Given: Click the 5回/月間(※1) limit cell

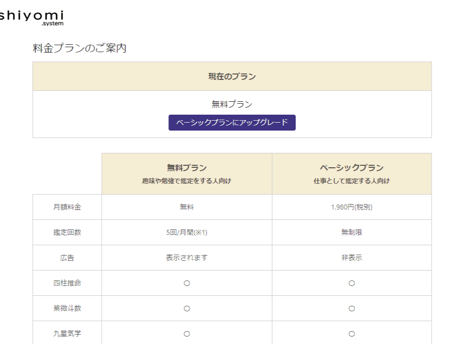Looking at the screenshot, I should click(186, 232).
